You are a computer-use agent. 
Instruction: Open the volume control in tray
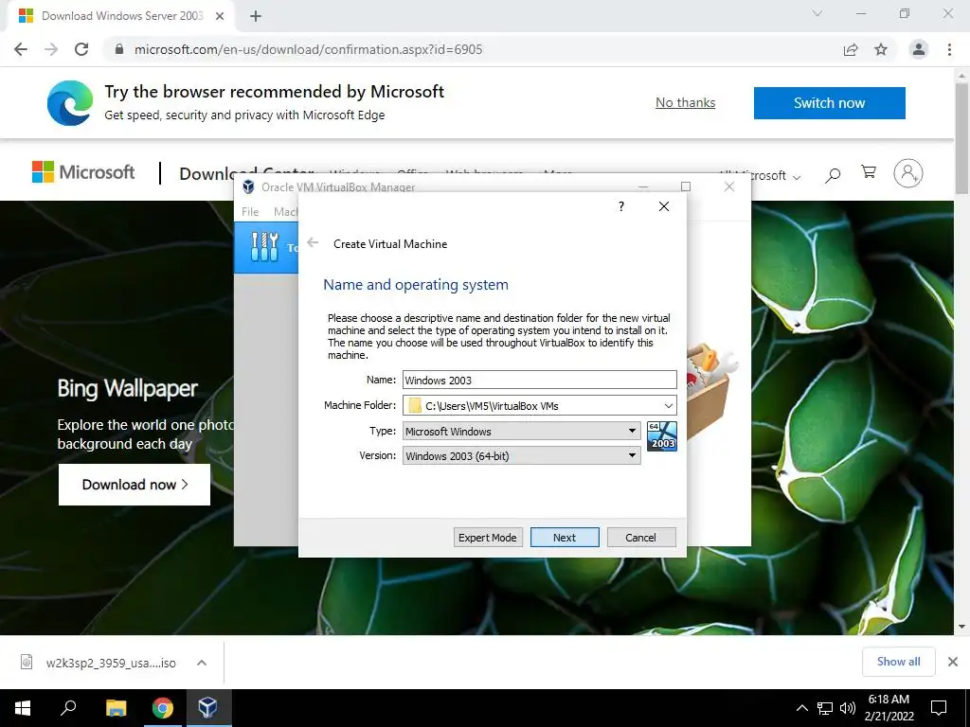point(848,708)
